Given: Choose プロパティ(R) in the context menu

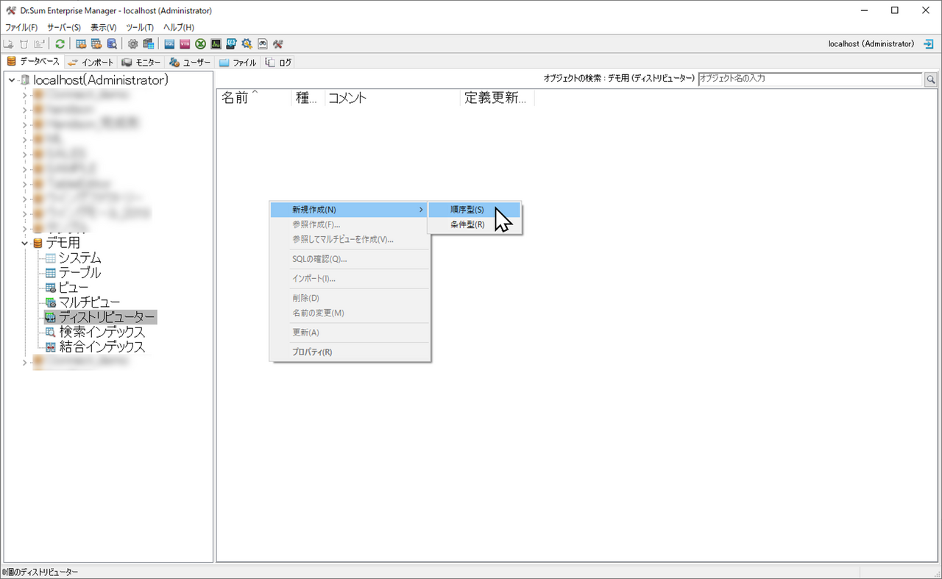Looking at the screenshot, I should (350, 352).
